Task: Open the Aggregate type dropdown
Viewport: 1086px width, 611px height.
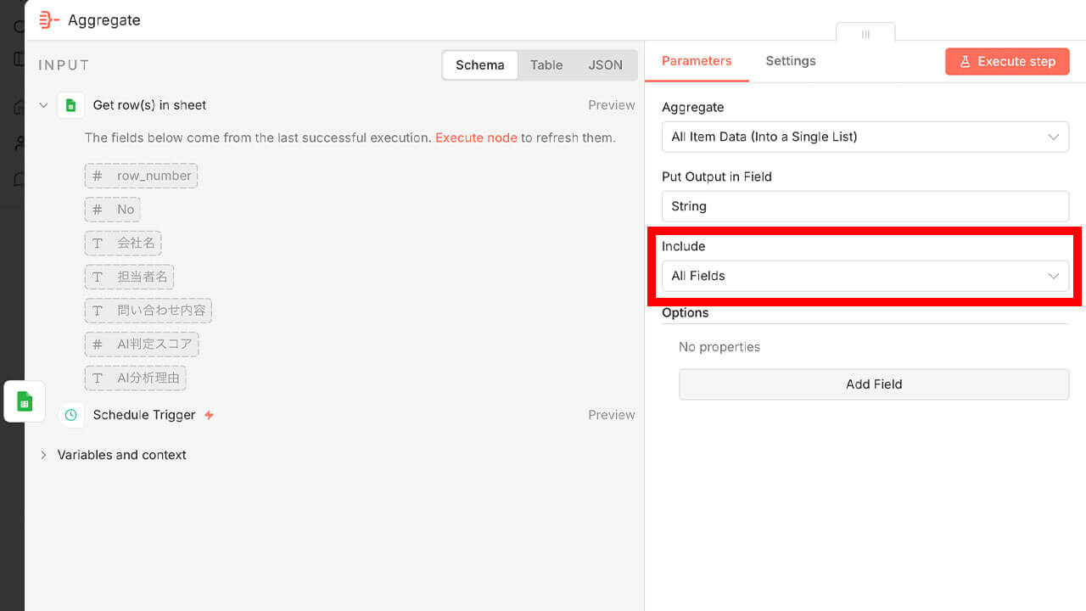Action: [865, 137]
